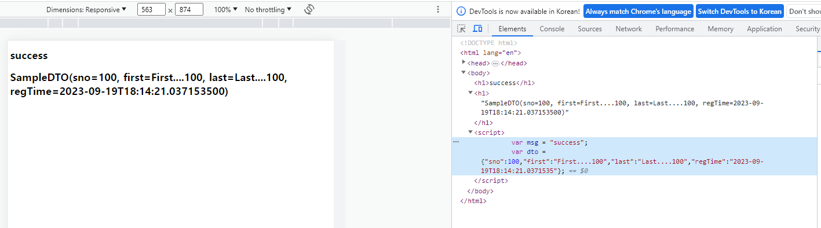Open the Memory tab
This screenshot has height=228, width=821.
click(x=720, y=28)
